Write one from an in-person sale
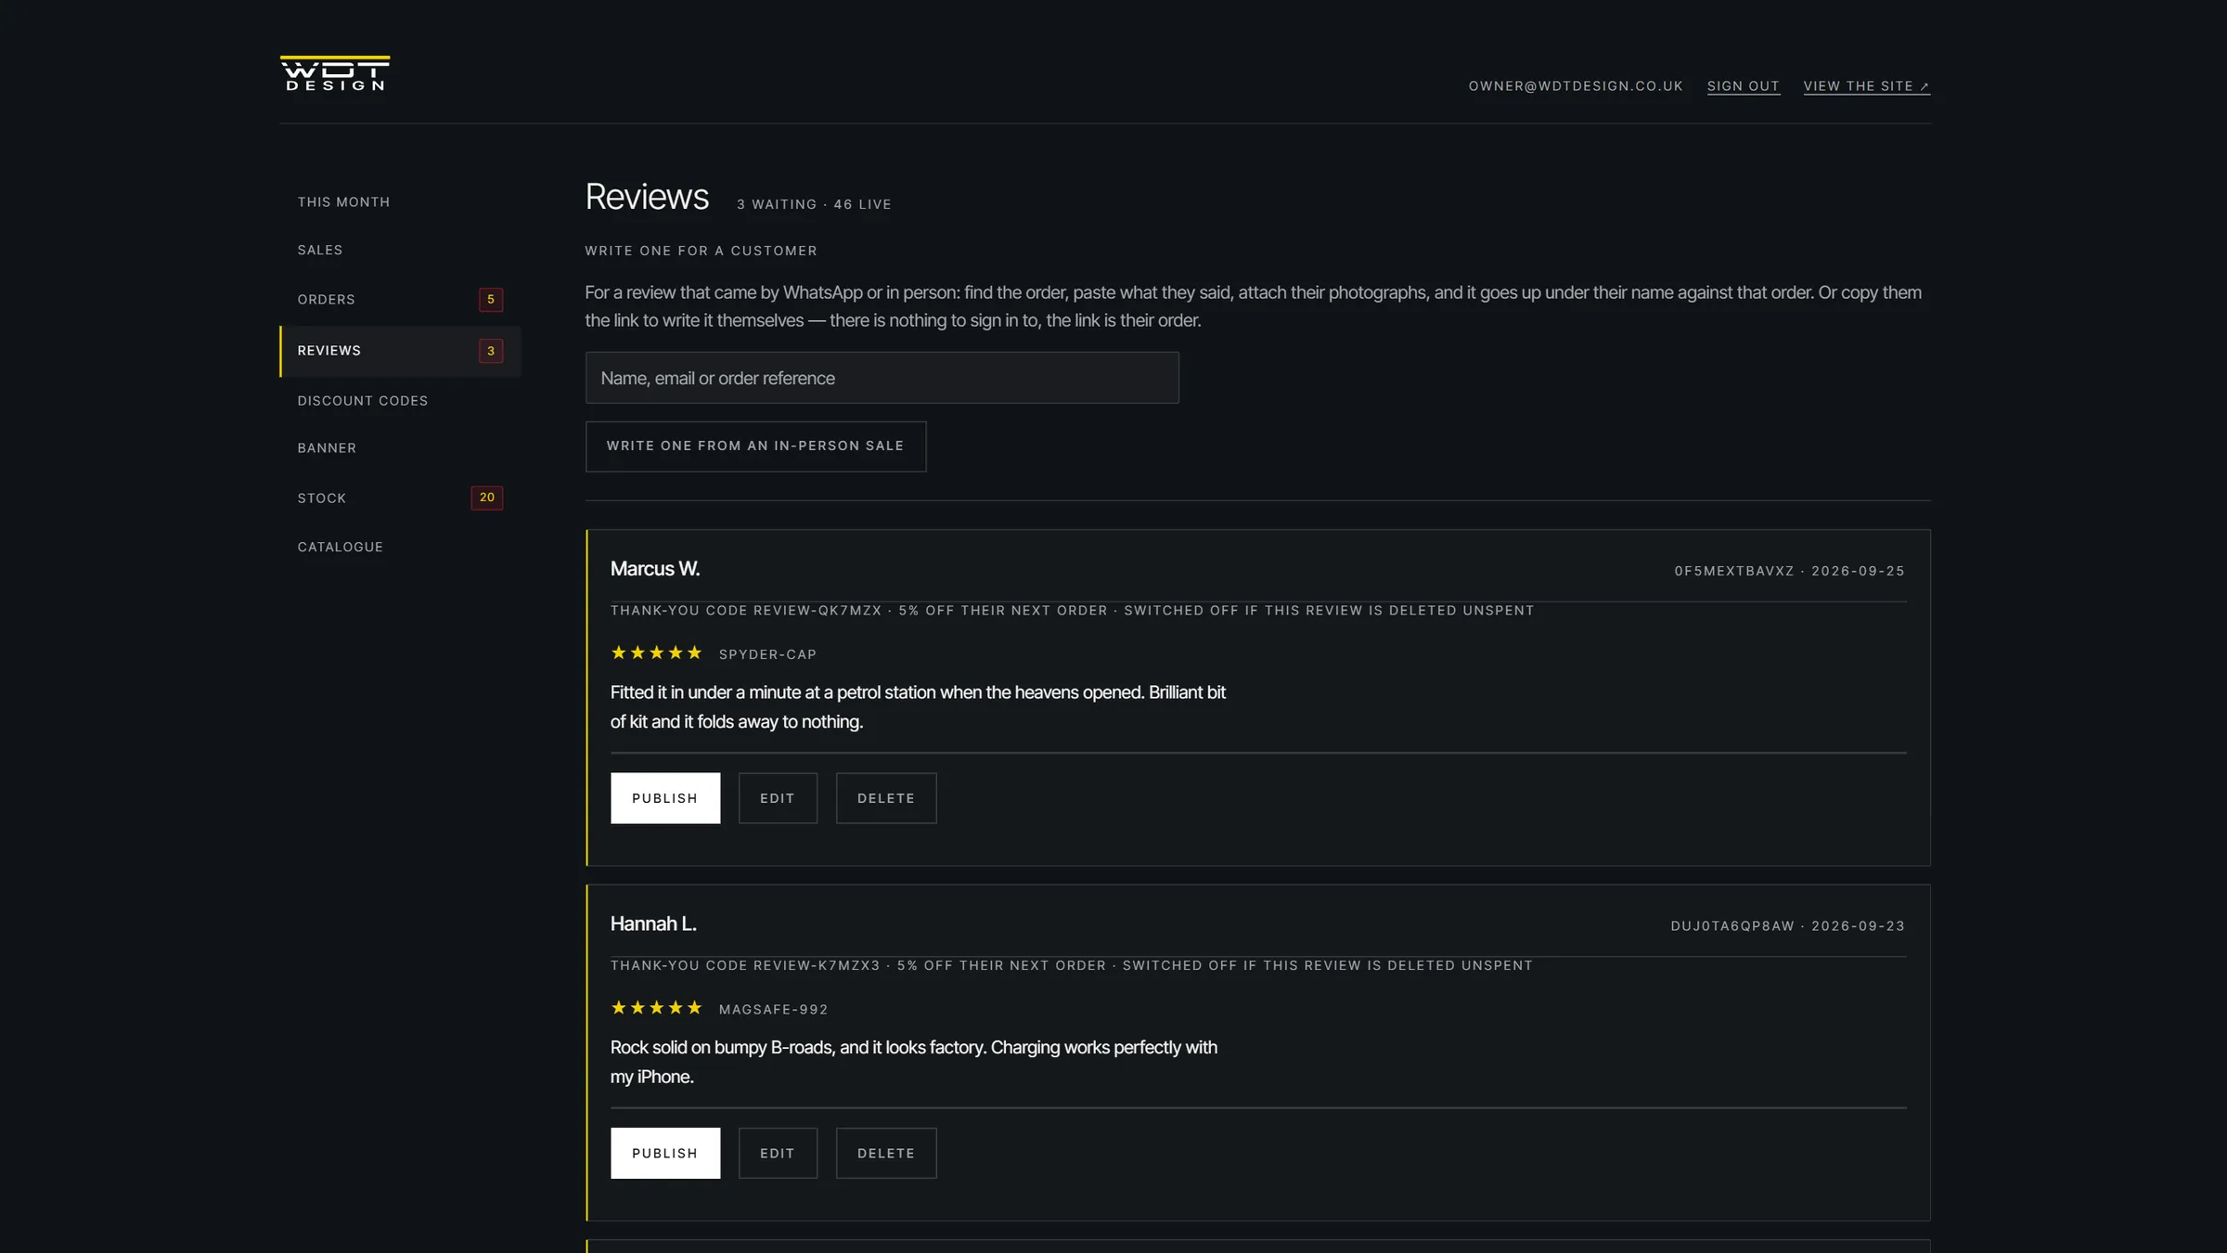Image resolution: width=2227 pixels, height=1253 pixels. coord(755,446)
